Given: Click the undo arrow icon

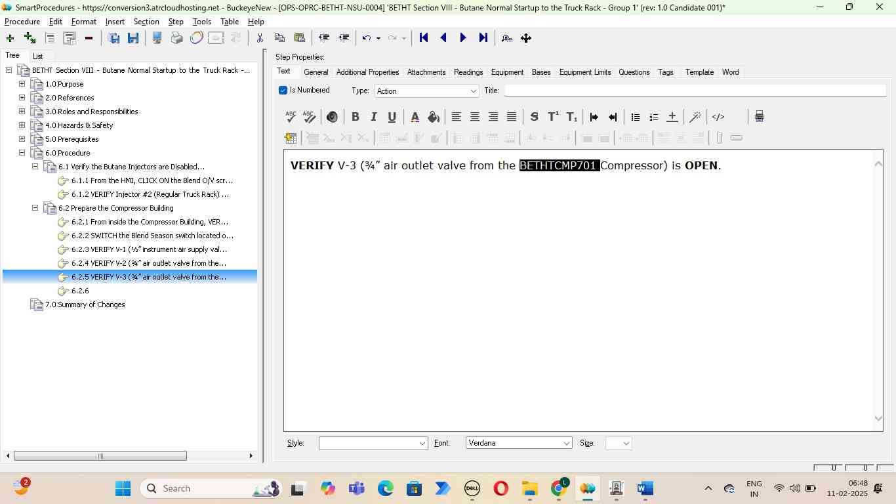Looking at the screenshot, I should (x=367, y=38).
